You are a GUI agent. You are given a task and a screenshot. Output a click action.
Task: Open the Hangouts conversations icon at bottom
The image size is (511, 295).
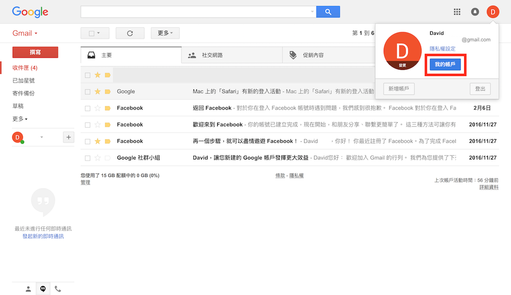pos(43,289)
